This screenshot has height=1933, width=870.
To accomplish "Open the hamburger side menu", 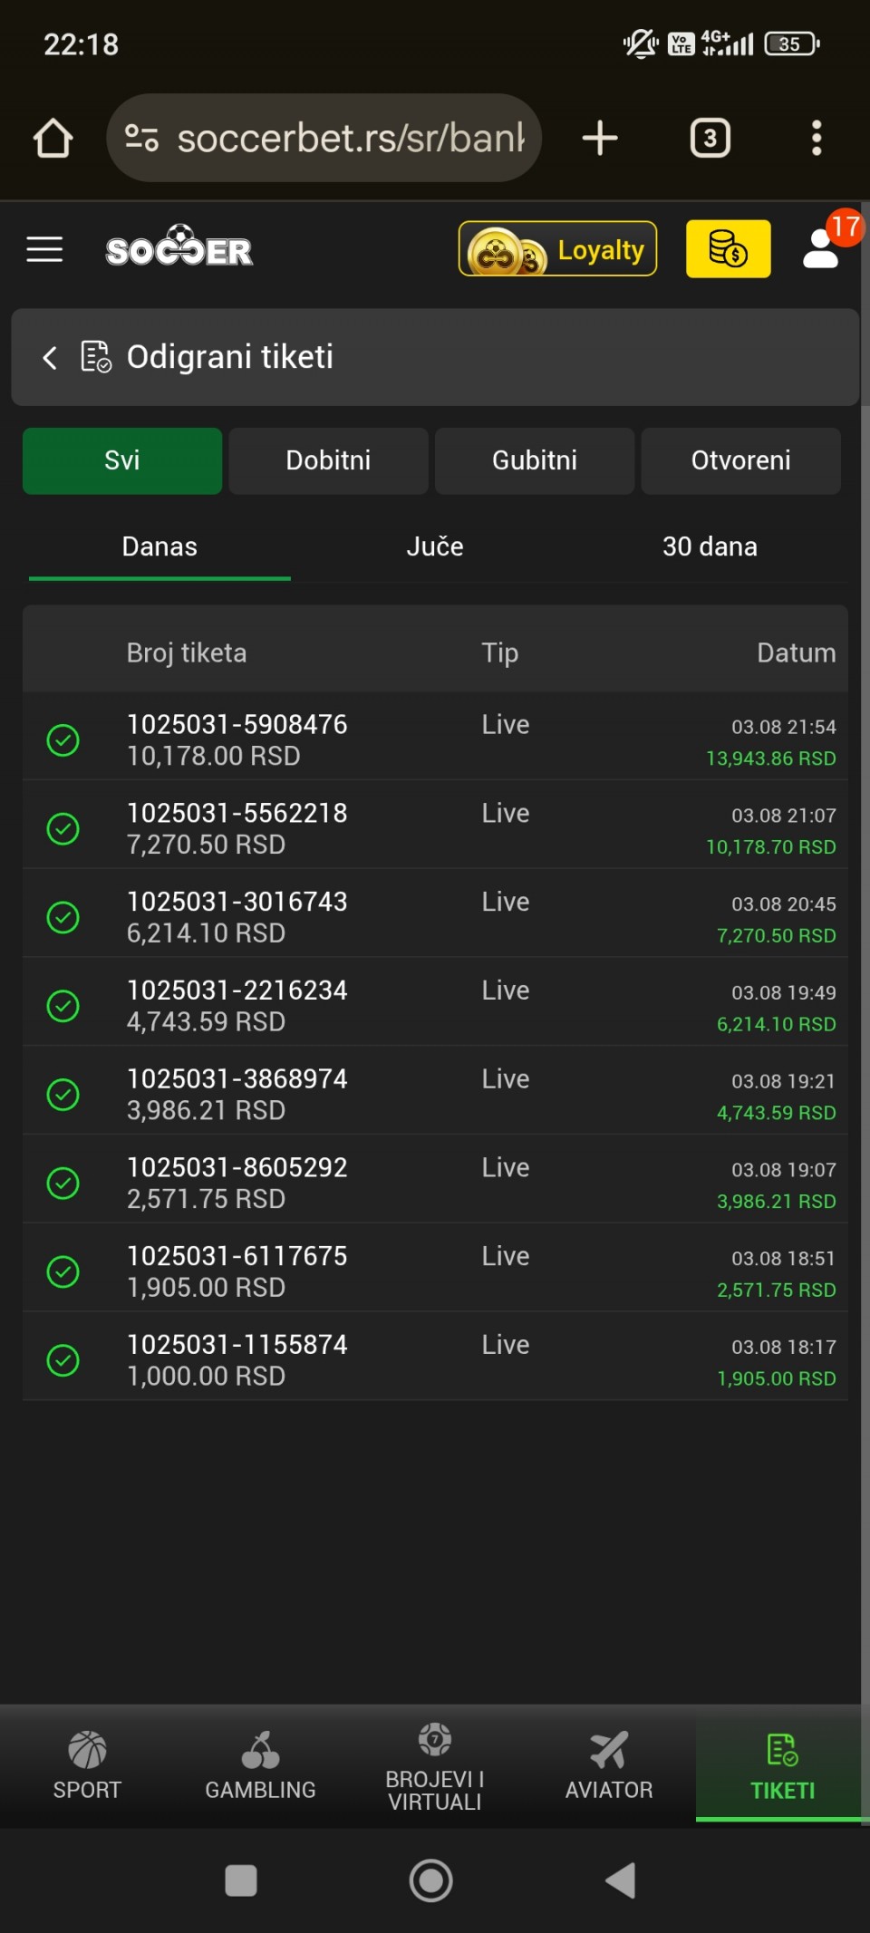I will [x=44, y=249].
